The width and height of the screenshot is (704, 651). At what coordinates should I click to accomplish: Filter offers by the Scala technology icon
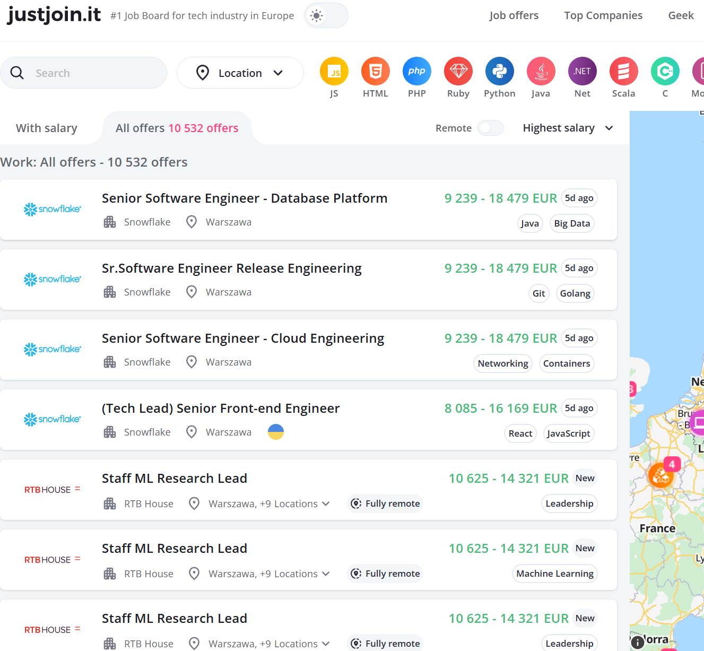[623, 71]
